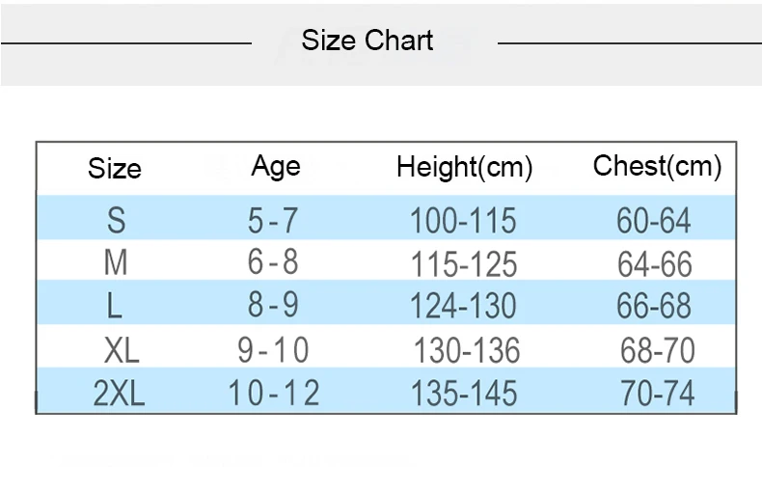
Task: Select size S cell
Action: (116, 220)
